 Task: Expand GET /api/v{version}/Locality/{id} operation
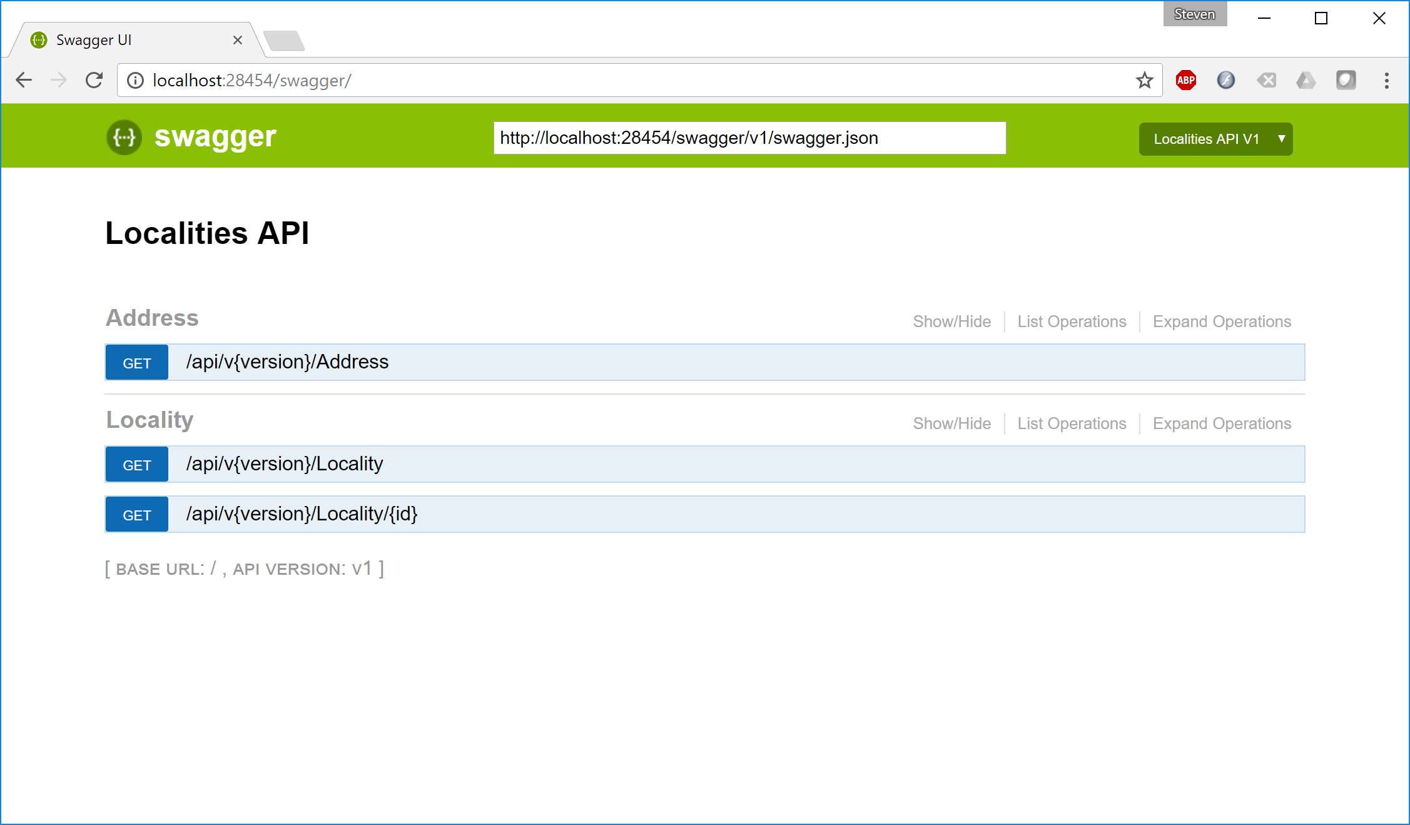click(302, 514)
